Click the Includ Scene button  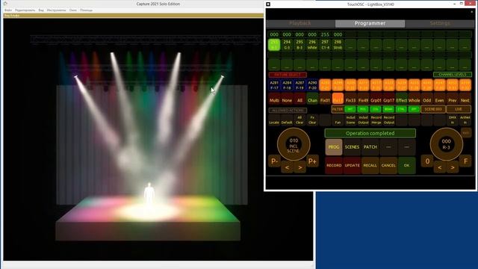pos(350,120)
